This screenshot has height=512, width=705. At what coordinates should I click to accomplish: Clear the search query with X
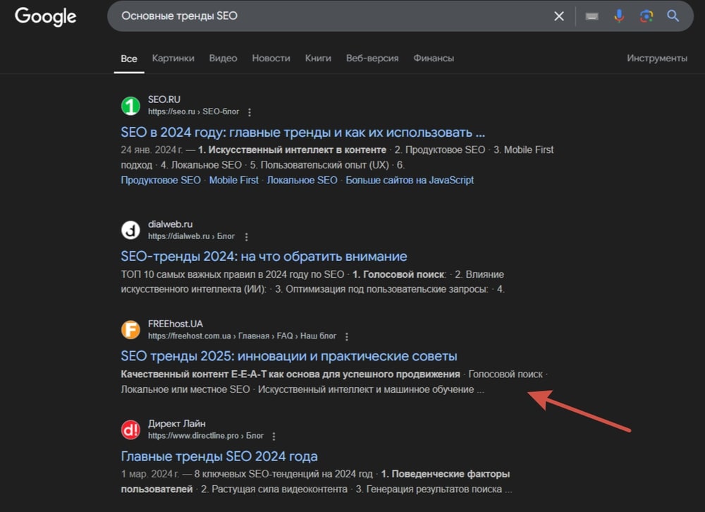click(559, 16)
